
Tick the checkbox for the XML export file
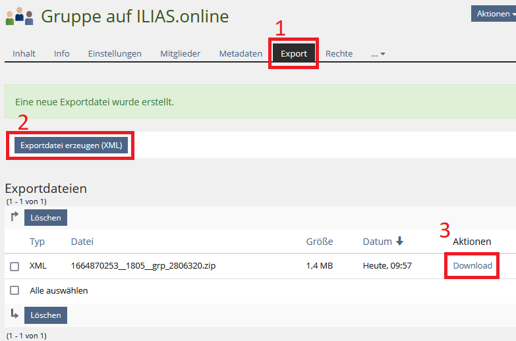[14, 266]
